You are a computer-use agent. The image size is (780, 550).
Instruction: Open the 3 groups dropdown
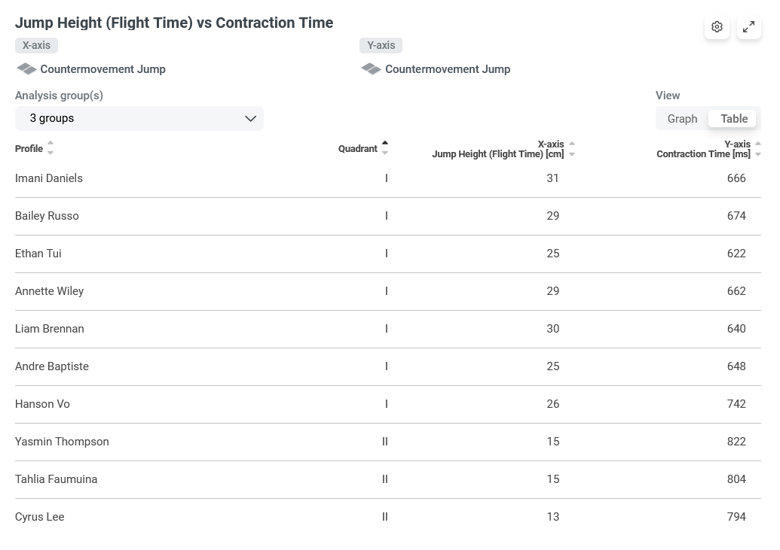pos(139,118)
